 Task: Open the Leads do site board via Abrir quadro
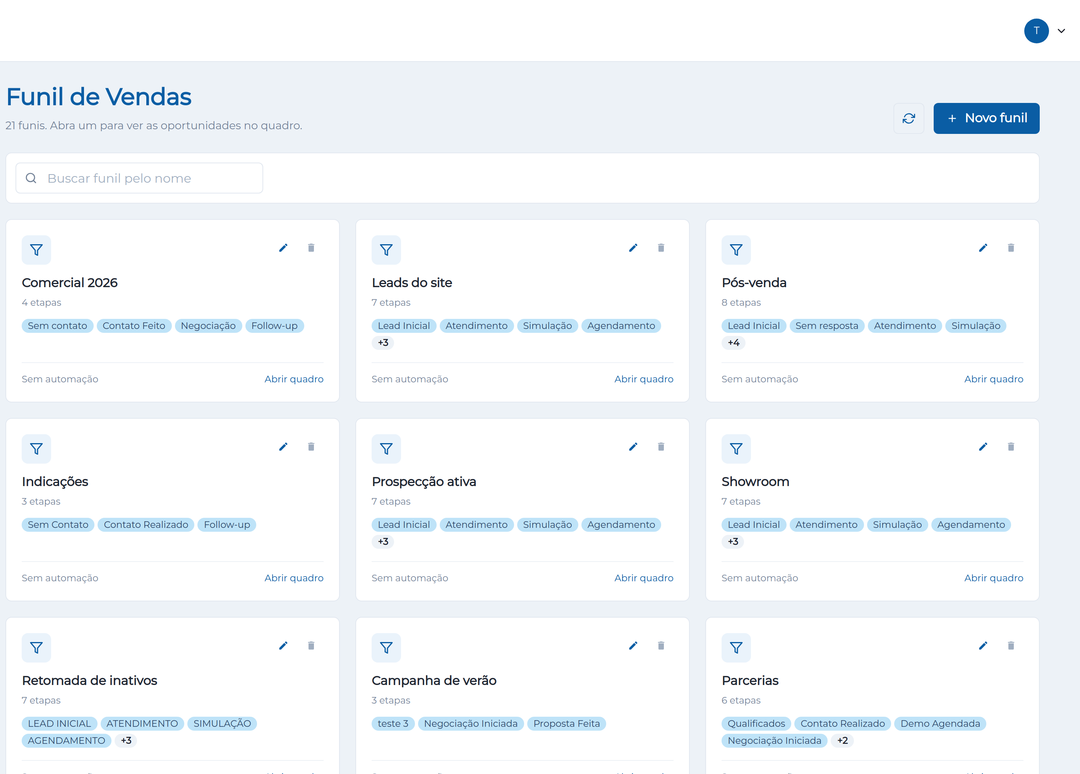pyautogui.click(x=644, y=379)
